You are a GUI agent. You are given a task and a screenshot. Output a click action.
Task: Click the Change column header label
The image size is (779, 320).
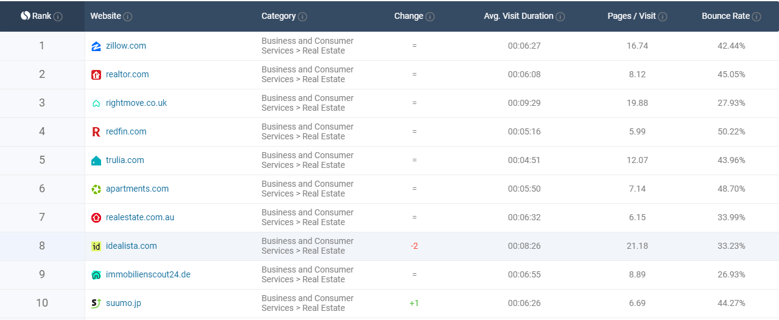pos(409,16)
